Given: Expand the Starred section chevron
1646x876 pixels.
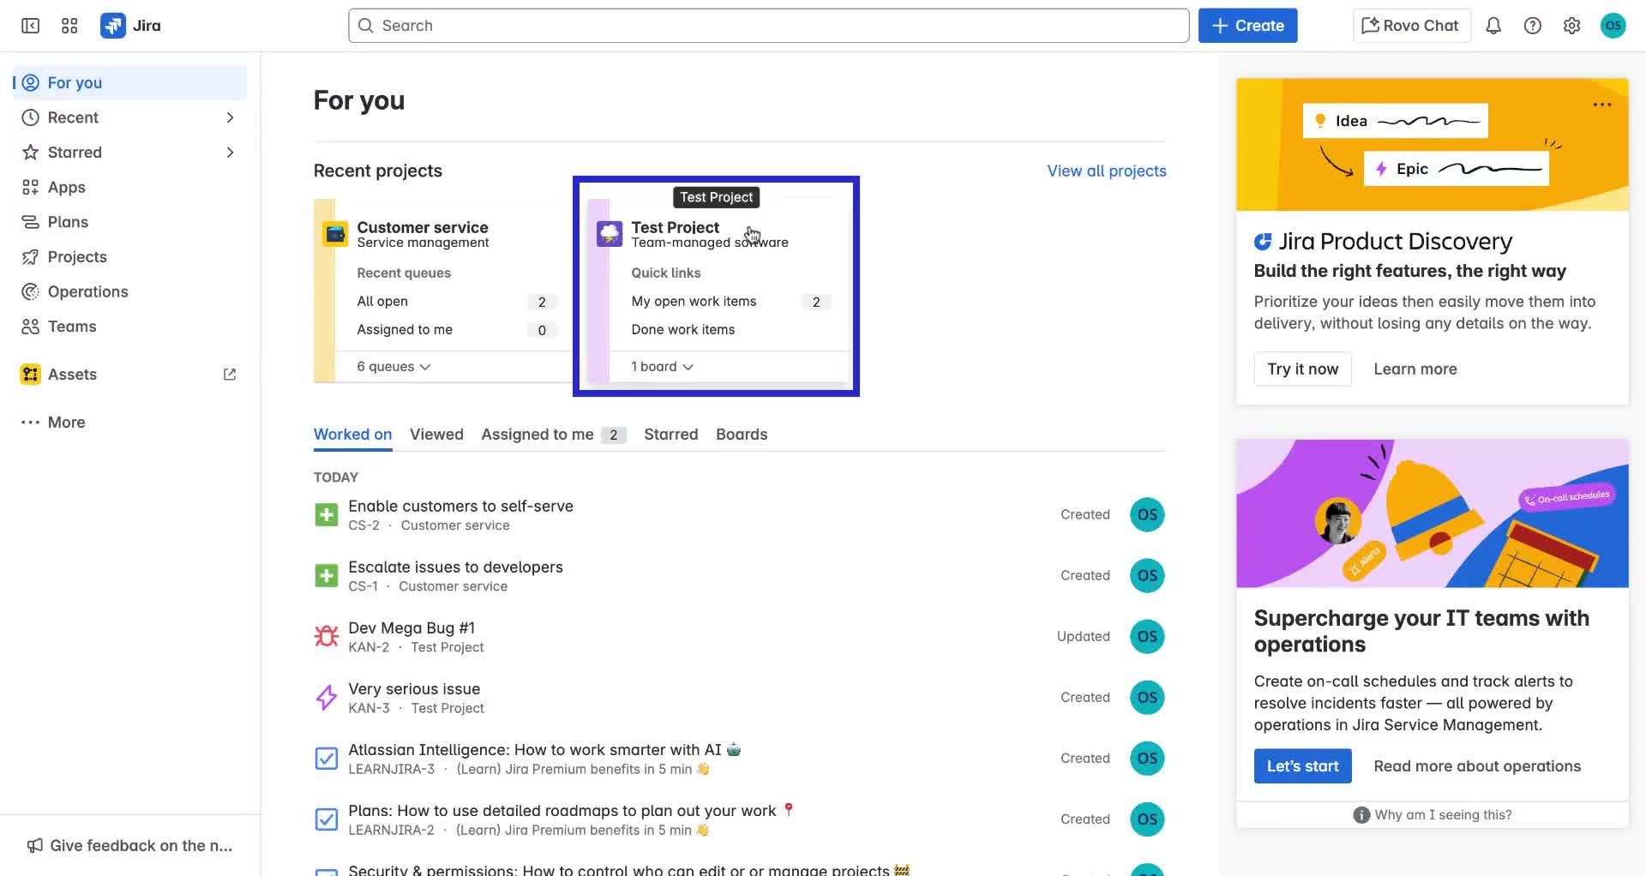Looking at the screenshot, I should pyautogui.click(x=230, y=153).
